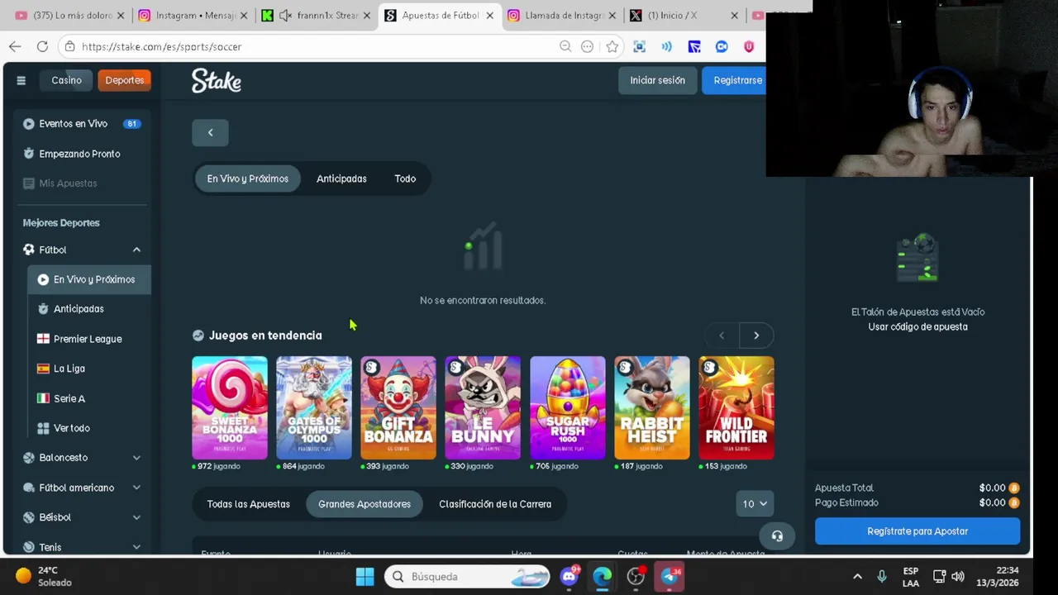
Task: Expand the Baloncesto section
Action: pyautogui.click(x=136, y=458)
